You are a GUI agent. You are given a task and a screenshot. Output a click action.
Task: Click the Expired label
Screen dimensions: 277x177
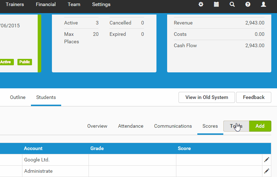click(118, 34)
